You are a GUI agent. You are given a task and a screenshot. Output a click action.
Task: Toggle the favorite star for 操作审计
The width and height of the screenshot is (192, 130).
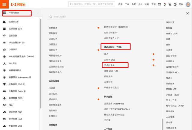coord(98,99)
